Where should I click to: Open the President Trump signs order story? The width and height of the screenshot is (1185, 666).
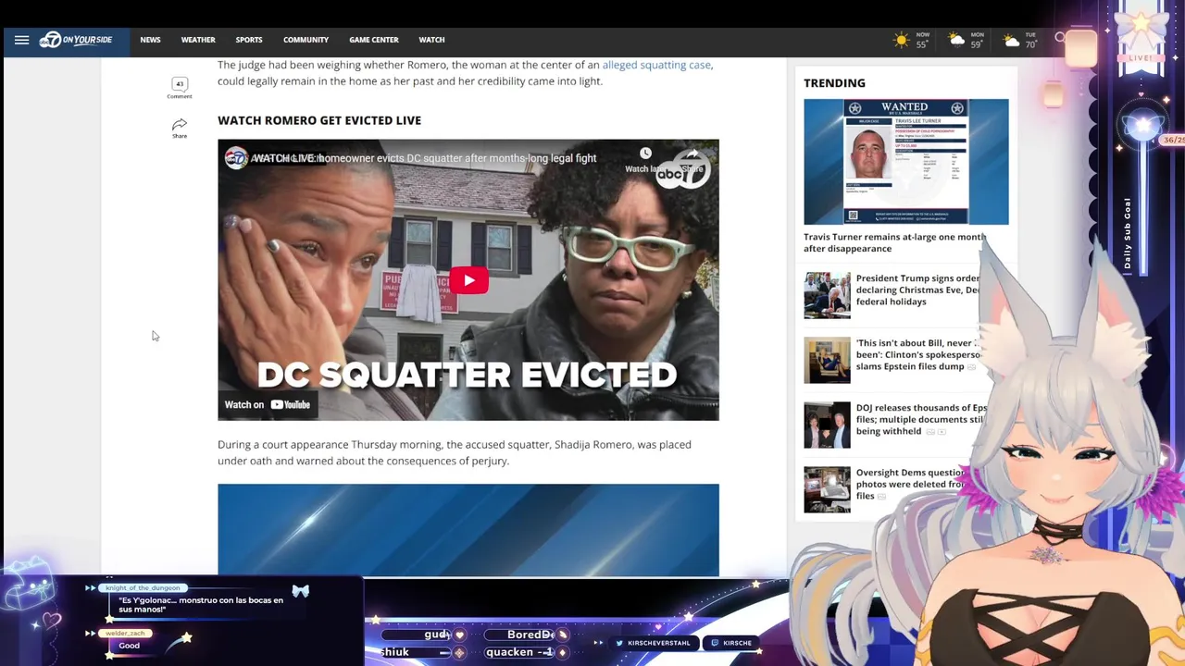(x=917, y=290)
